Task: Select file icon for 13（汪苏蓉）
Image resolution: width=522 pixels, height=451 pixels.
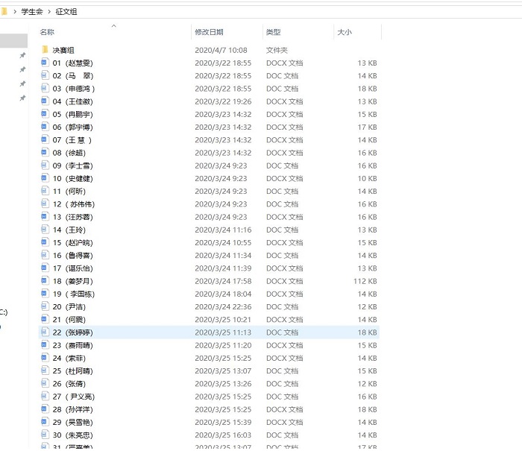Action: point(45,217)
